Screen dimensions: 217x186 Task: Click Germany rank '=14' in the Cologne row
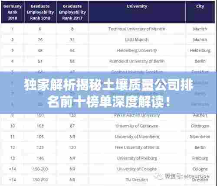coord(13,169)
